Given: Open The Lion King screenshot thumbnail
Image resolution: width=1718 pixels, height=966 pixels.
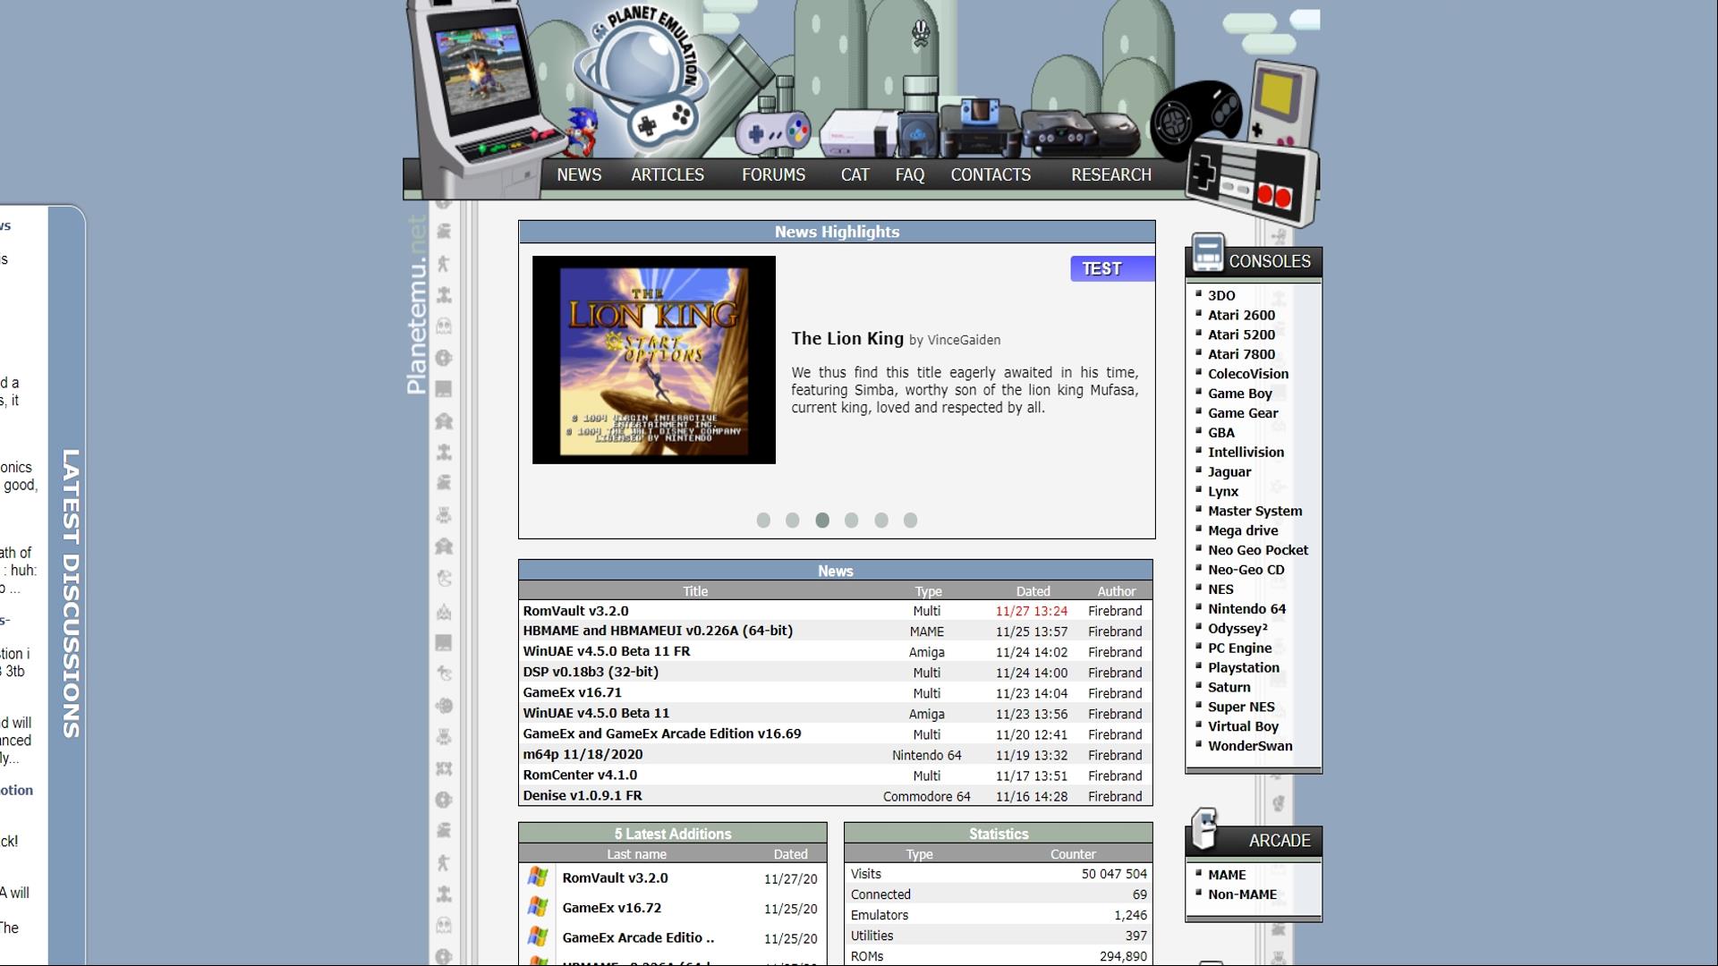Looking at the screenshot, I should coord(654,360).
